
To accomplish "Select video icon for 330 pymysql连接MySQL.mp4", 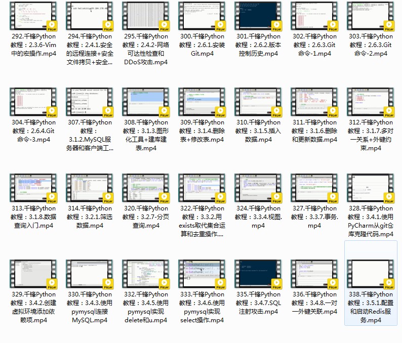I will click(90, 274).
